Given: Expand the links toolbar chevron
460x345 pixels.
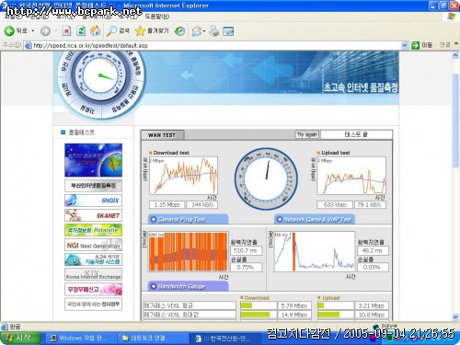Looking at the screenshot, I should click(456, 44).
